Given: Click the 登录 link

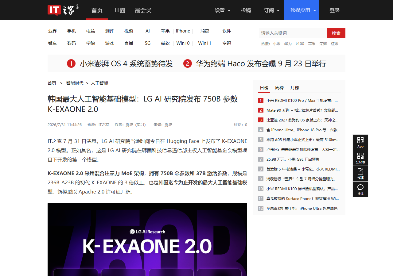Looking at the screenshot, I should [335, 10].
